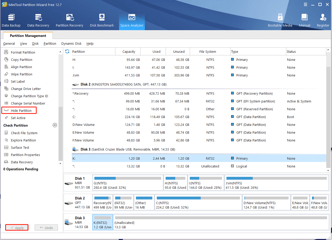Click the Disk 2 KINGSTON header row

[199, 85]
